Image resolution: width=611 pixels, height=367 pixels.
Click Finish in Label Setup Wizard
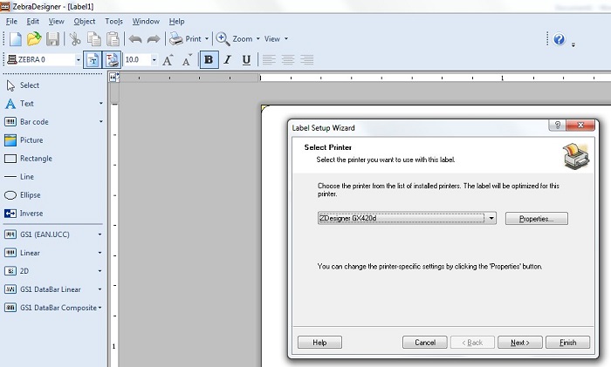click(567, 343)
